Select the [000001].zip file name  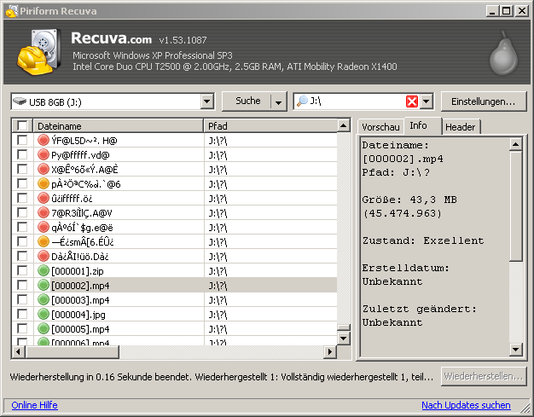78,271
